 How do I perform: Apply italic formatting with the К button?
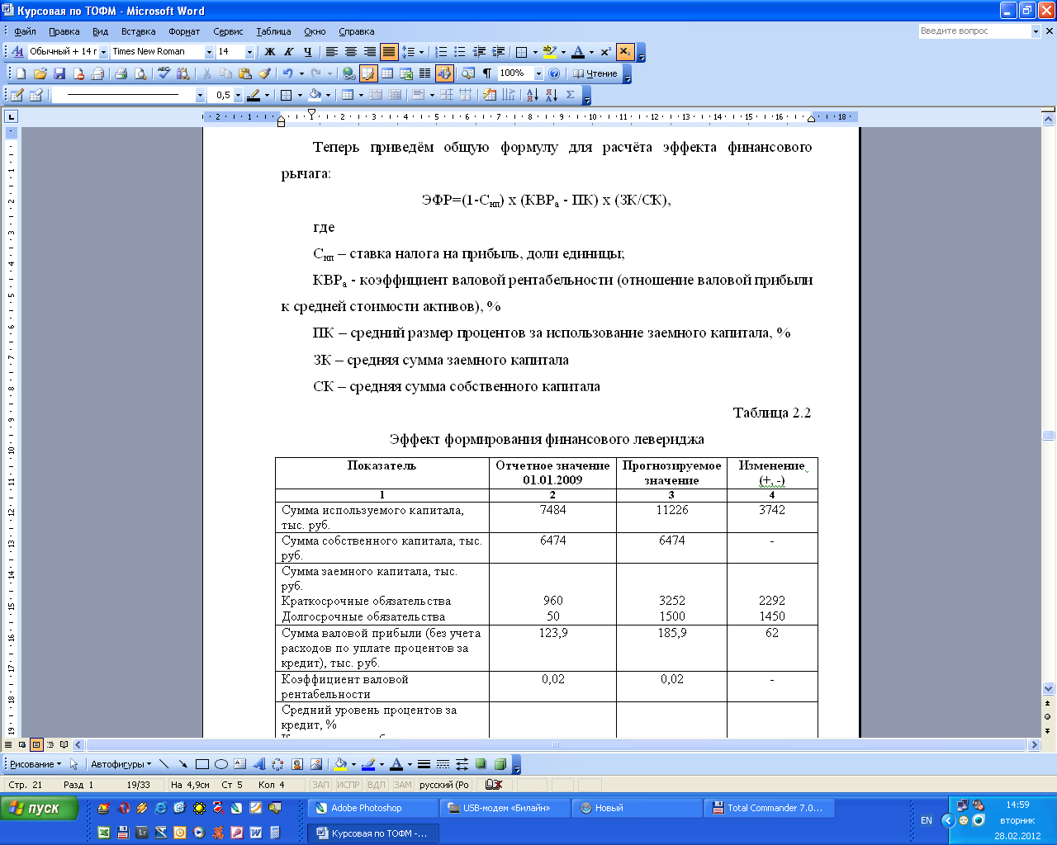(x=288, y=52)
